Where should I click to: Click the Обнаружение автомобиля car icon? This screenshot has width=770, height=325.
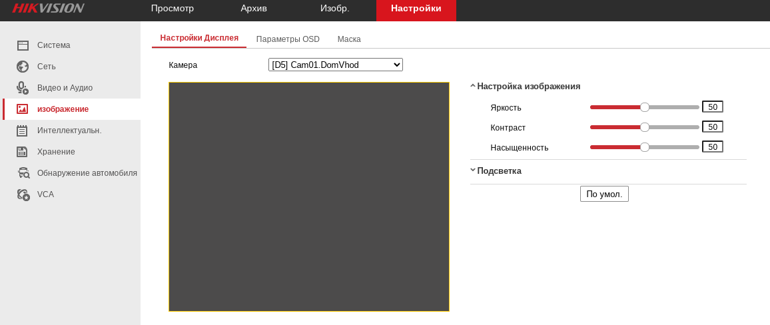(23, 172)
